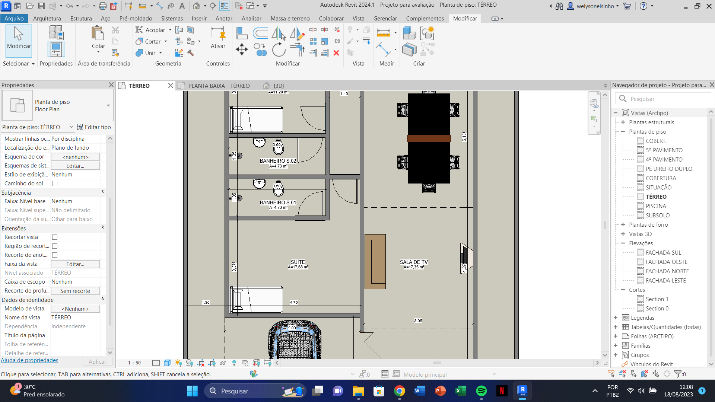This screenshot has width=715, height=402.
Task: Select the Move tool icon
Action: click(242, 50)
